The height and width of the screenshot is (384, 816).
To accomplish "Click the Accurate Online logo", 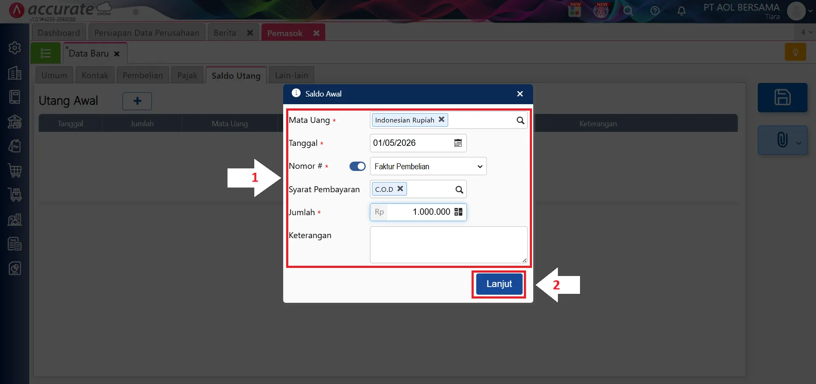I will [x=60, y=10].
